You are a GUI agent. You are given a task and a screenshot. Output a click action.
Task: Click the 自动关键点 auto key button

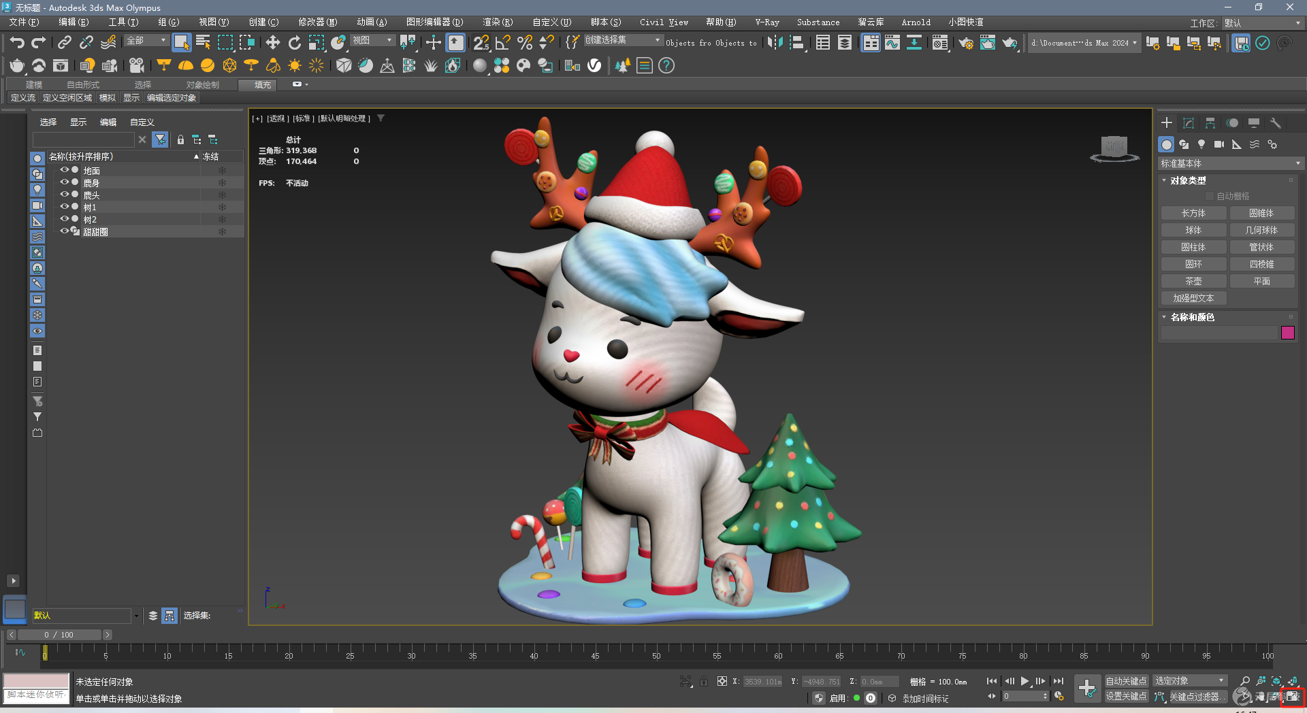(x=1126, y=681)
